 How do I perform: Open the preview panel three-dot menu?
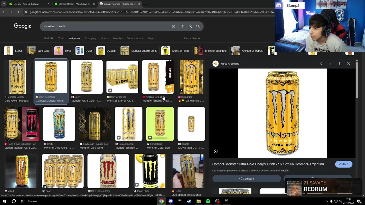(339, 63)
